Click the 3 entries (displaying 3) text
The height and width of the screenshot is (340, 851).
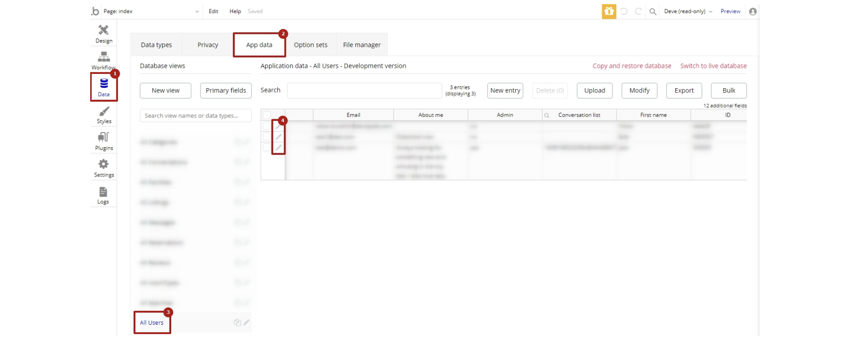coord(460,91)
